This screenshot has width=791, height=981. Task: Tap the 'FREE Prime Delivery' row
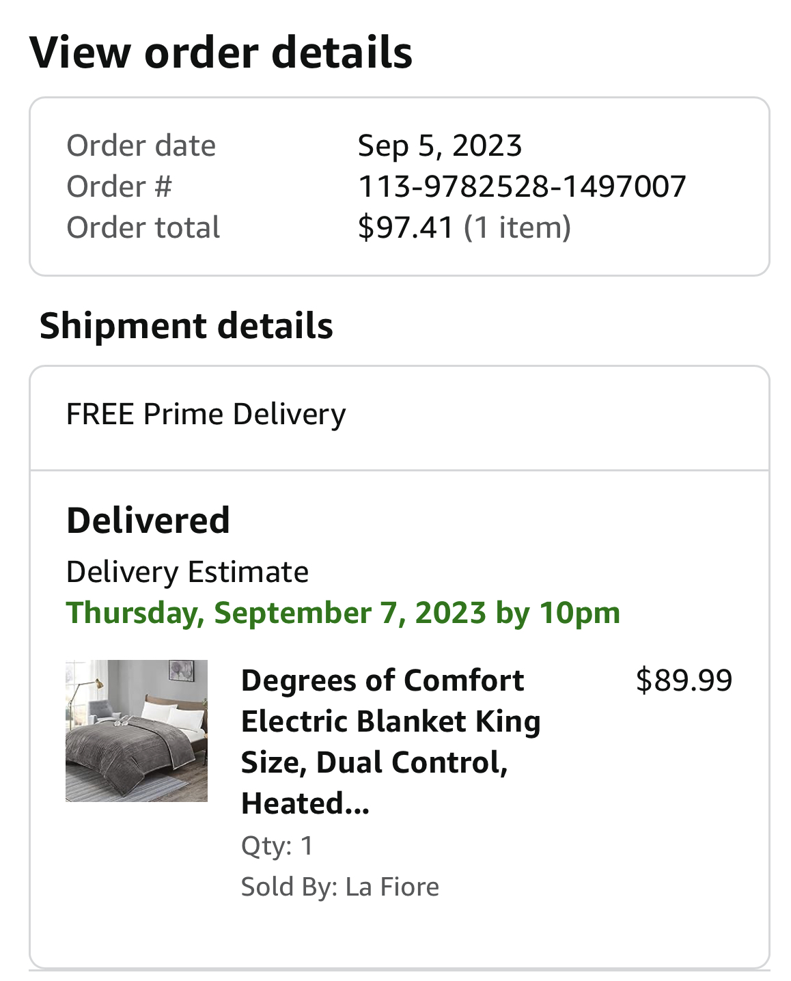click(x=400, y=418)
